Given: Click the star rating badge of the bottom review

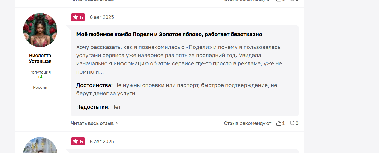Looking at the screenshot, I should coord(78,141).
